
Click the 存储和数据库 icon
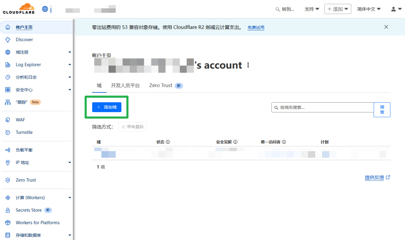[8, 235]
